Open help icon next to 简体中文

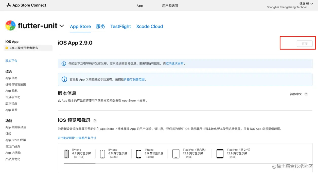[x=306, y=94]
